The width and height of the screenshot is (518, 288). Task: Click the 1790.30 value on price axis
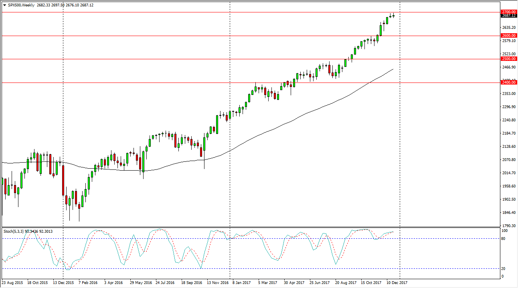pyautogui.click(x=508, y=226)
